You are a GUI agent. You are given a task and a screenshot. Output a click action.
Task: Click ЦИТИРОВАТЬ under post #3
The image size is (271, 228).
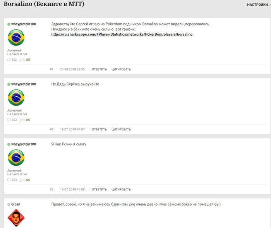121,189
